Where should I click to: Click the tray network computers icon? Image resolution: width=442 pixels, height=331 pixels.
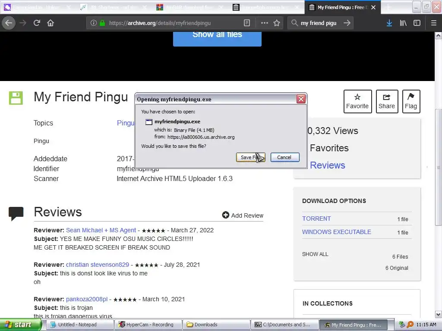[x=402, y=325]
